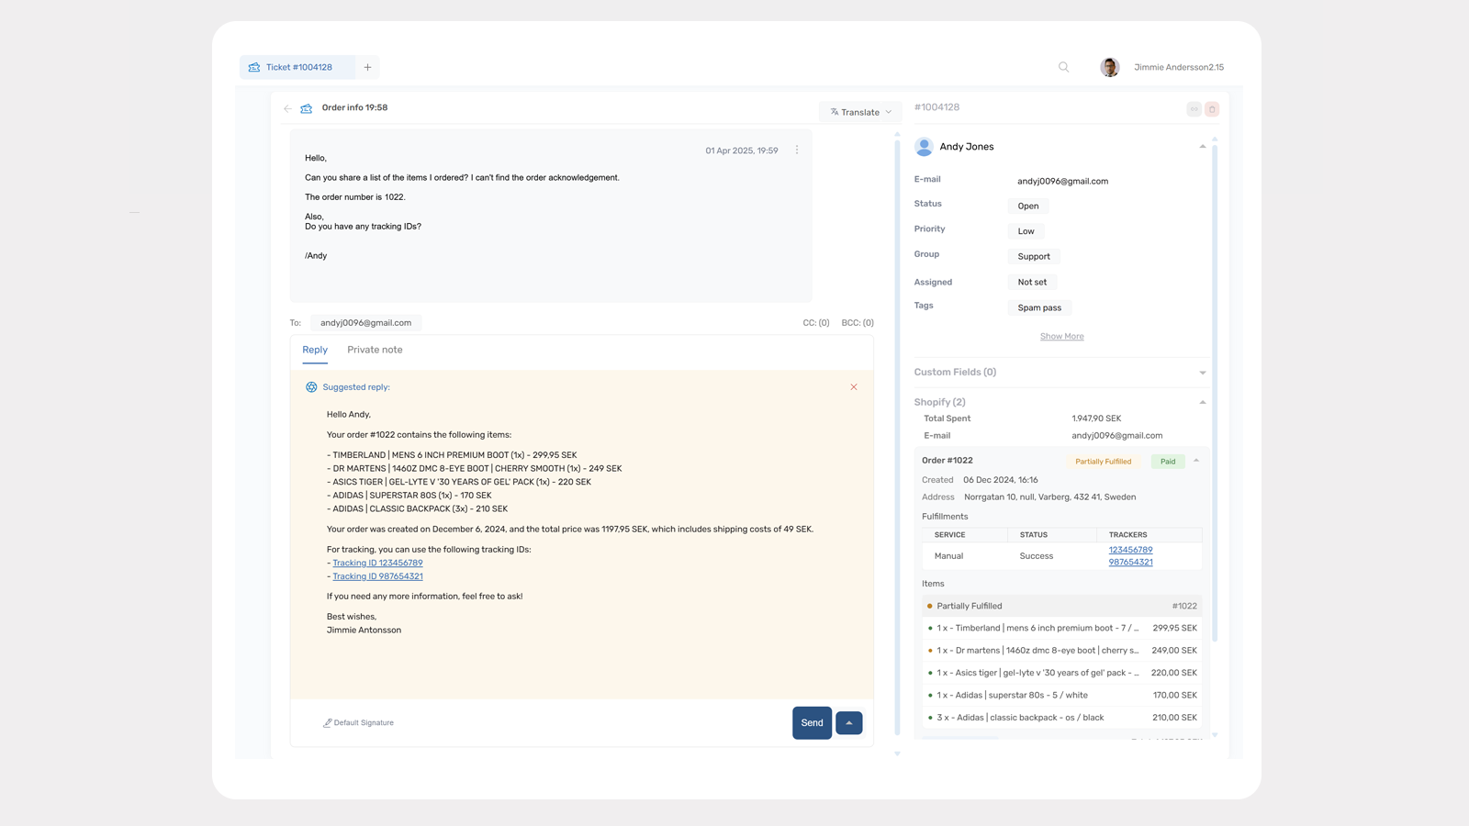Click the Show More link
Viewport: 1469px width, 826px height.
click(1061, 337)
